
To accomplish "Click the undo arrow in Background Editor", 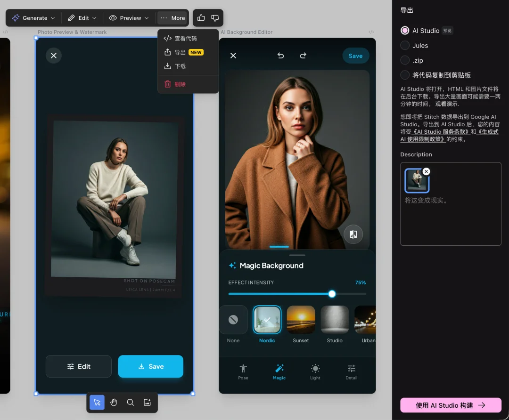I will pos(281,56).
